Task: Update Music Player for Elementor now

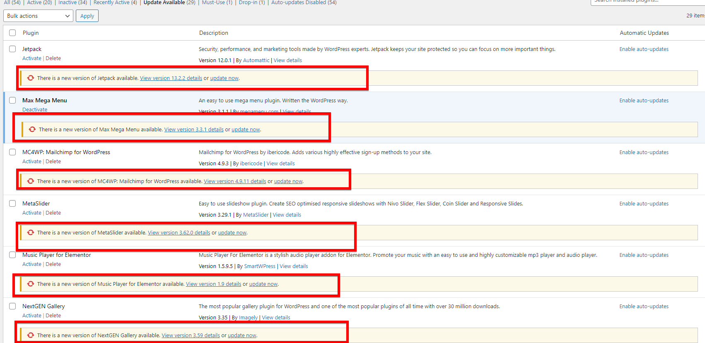Action: (263, 284)
